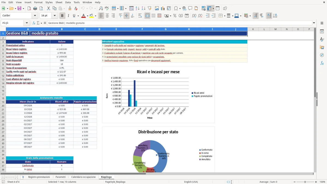Click Sort Descending icon

(x=144, y=8)
